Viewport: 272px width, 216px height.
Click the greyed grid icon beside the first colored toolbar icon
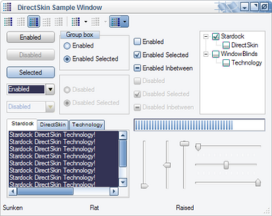21,22
